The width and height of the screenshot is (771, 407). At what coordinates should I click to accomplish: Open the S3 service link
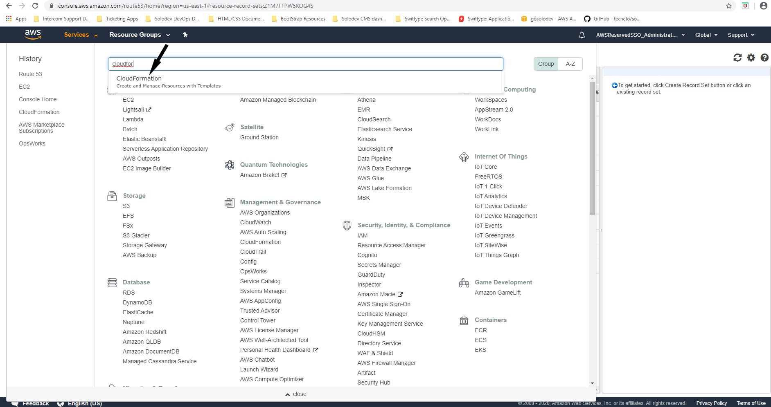tap(126, 206)
